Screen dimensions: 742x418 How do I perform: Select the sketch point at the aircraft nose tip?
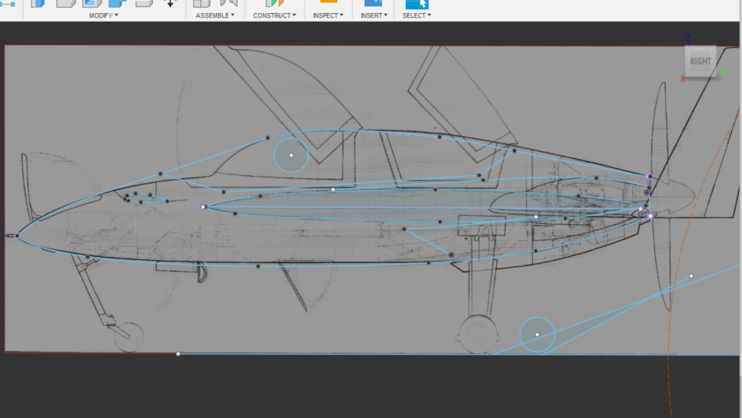pos(17,235)
